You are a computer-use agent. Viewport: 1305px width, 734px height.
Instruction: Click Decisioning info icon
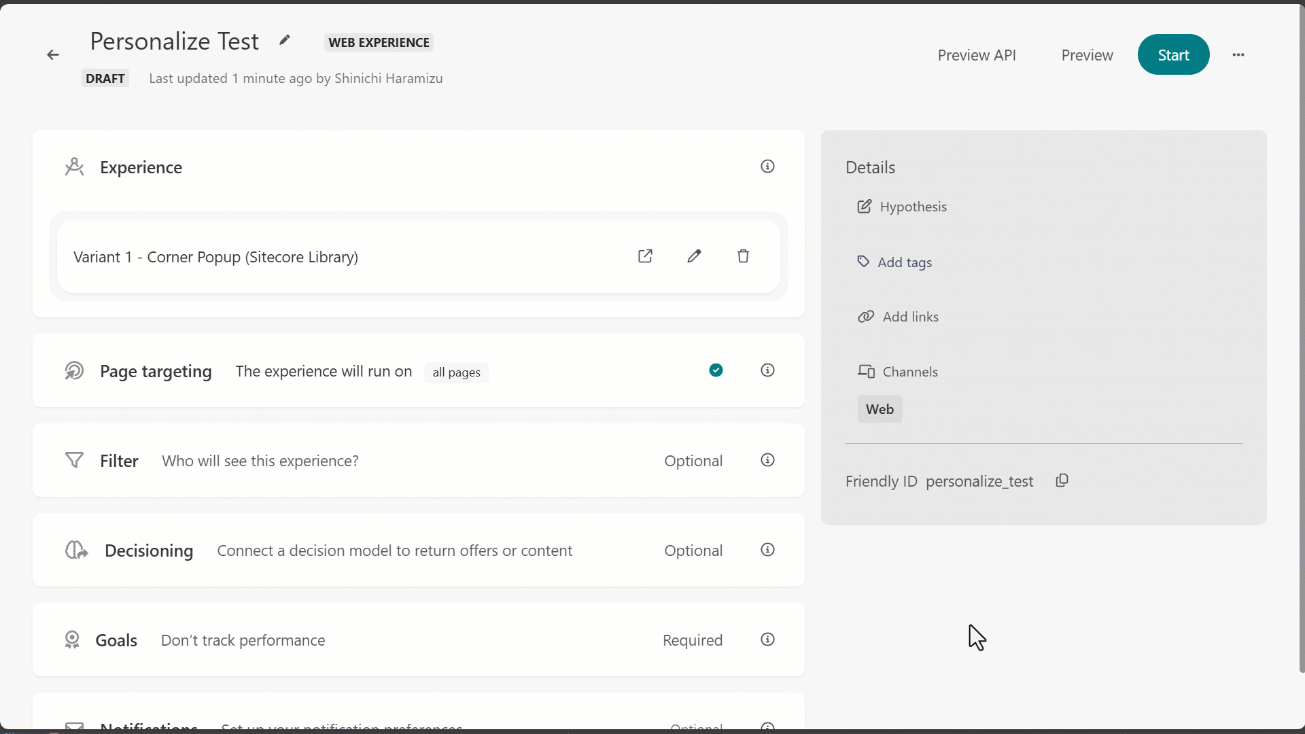click(x=767, y=550)
